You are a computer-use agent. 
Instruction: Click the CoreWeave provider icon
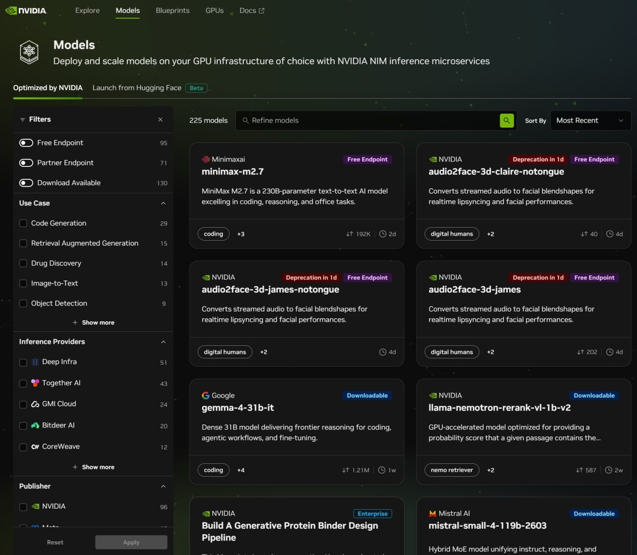(35, 447)
